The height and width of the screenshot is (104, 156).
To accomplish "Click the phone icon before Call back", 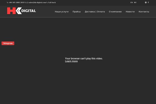I will (47, 3).
